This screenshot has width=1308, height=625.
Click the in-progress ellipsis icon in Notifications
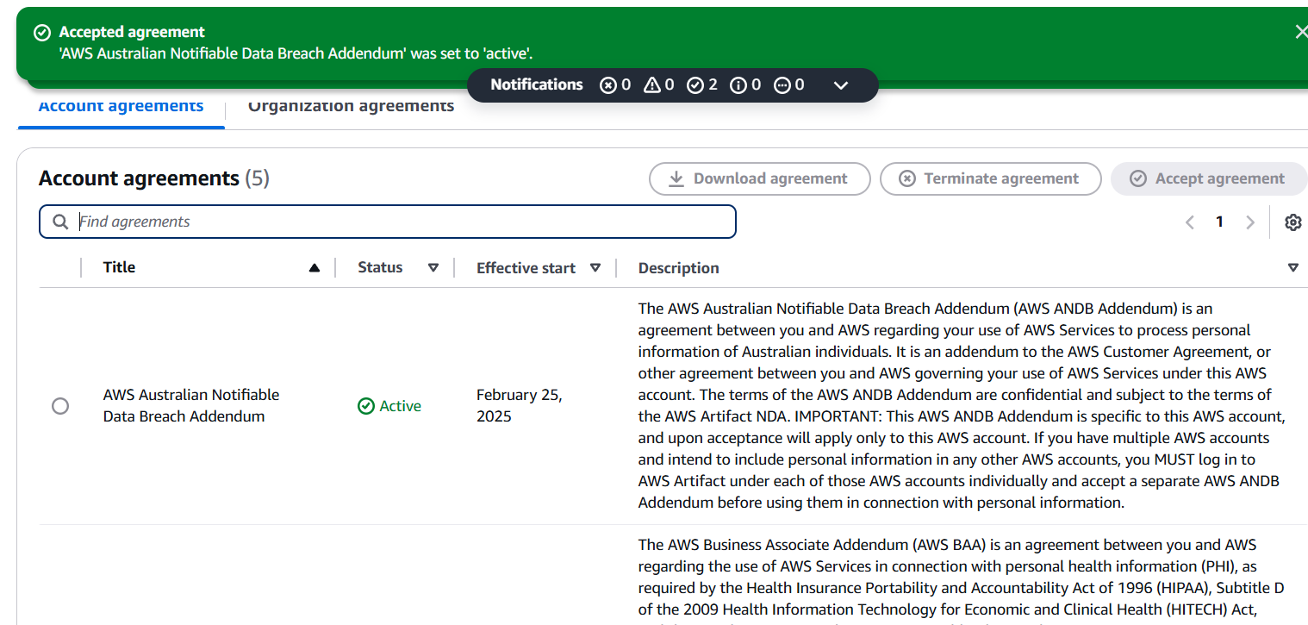[x=782, y=84]
